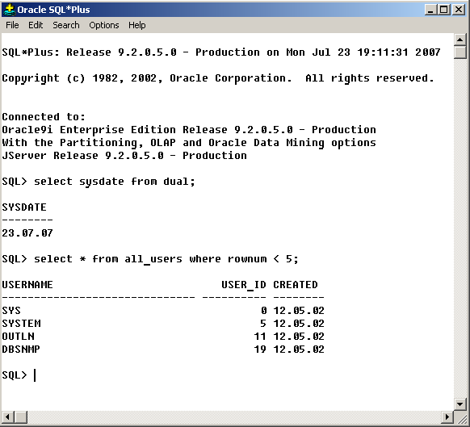Open the Search menu
This screenshot has width=470, height=427.
coord(66,25)
